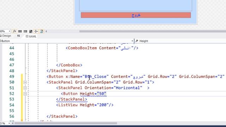
Task: Click the code editor horizontal scrollbar
Action: point(66,123)
